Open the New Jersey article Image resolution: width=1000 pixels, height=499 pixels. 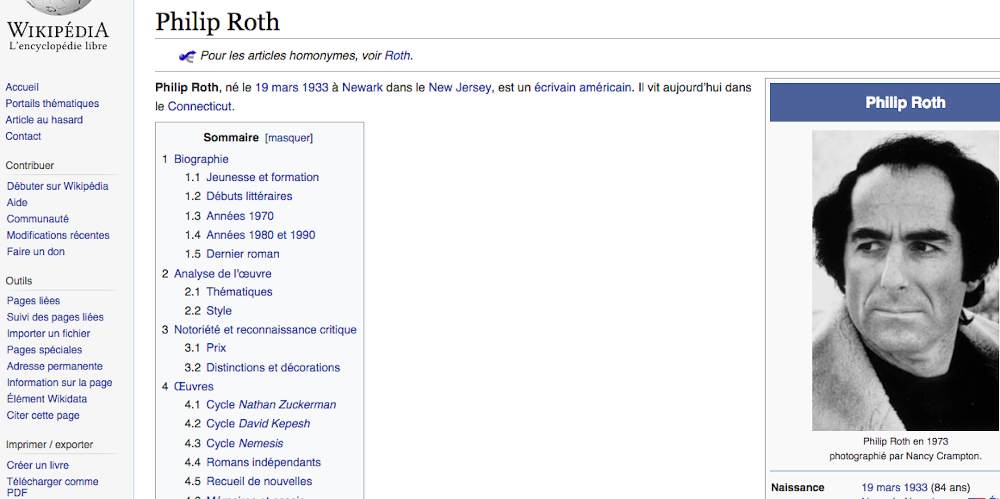(459, 88)
